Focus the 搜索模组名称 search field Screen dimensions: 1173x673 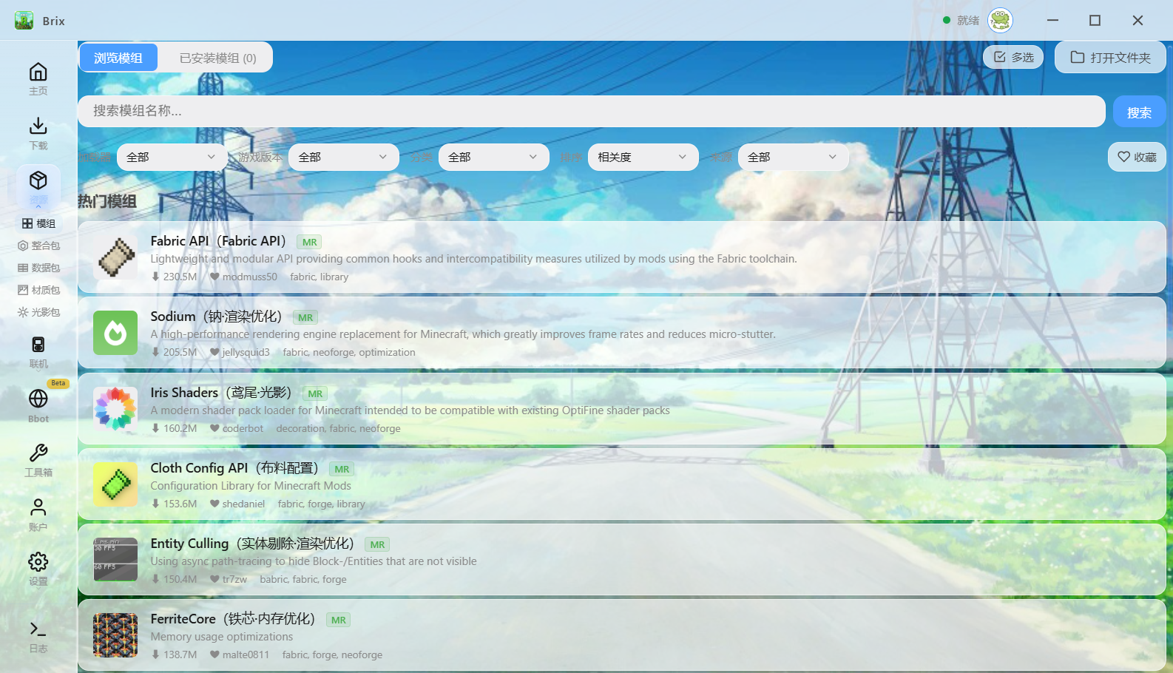[x=592, y=111]
